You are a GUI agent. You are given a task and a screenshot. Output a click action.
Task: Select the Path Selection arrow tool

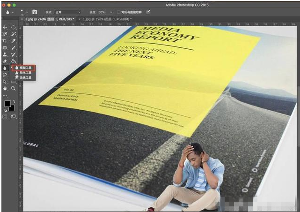5,82
